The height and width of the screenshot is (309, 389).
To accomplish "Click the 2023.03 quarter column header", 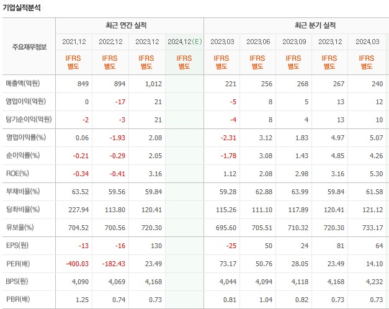I will [x=222, y=42].
